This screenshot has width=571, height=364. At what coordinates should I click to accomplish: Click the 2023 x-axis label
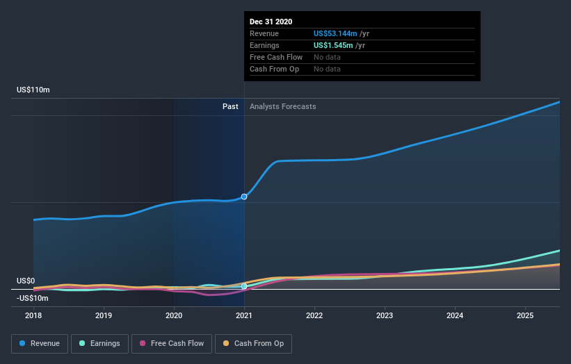tap(385, 315)
